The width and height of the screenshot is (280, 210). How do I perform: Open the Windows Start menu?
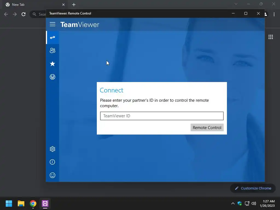pyautogui.click(x=9, y=203)
